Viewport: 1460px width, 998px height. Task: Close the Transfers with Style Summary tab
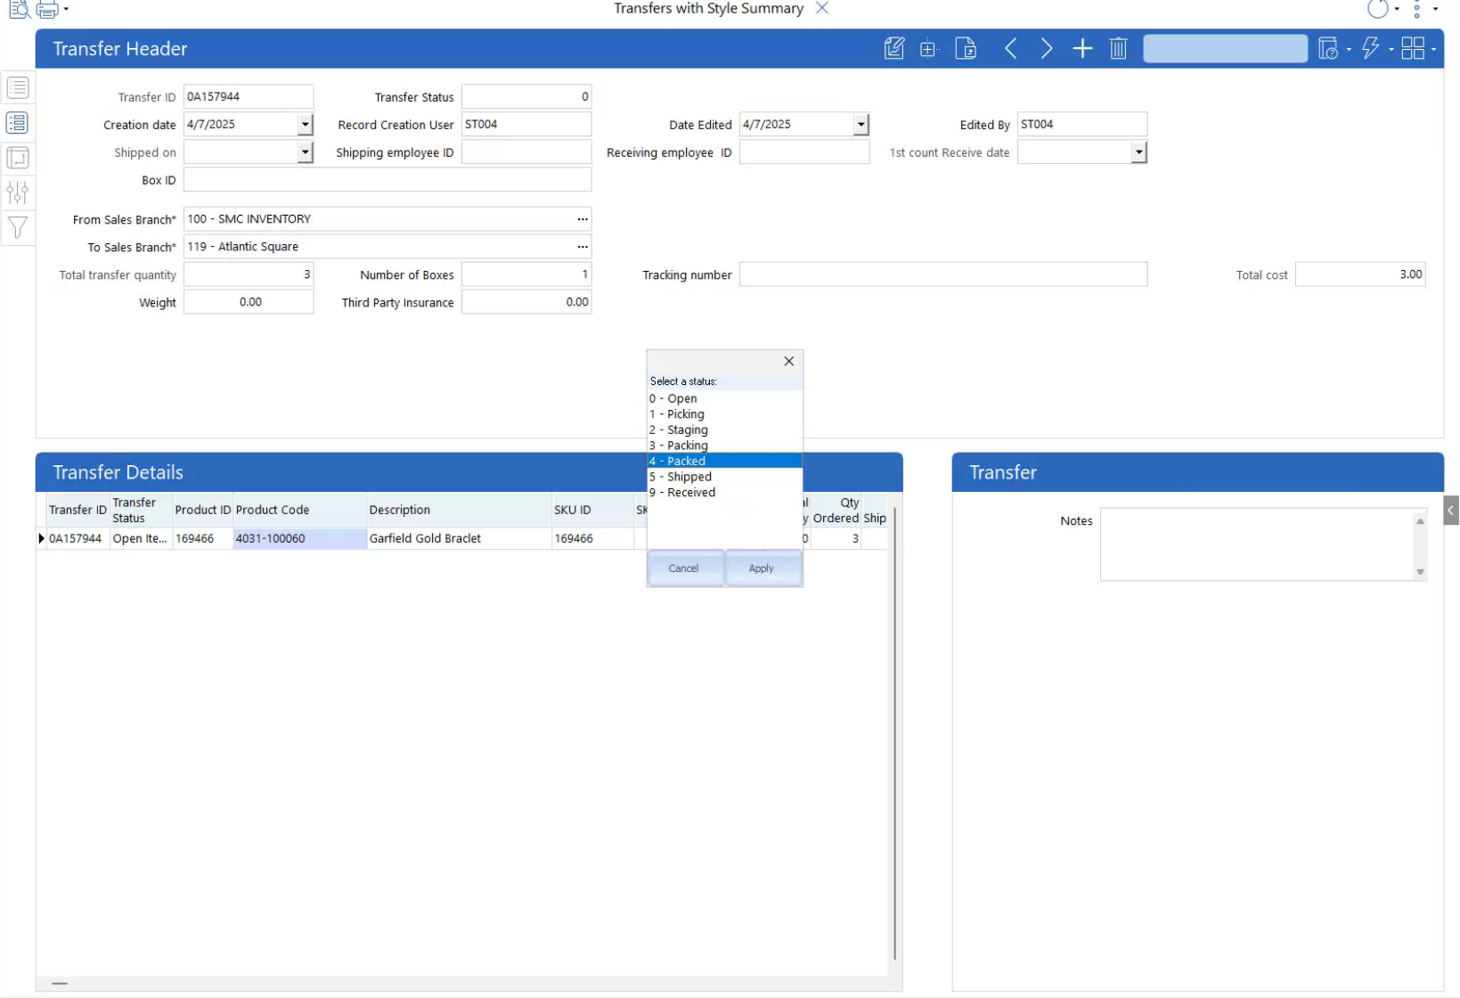click(822, 8)
